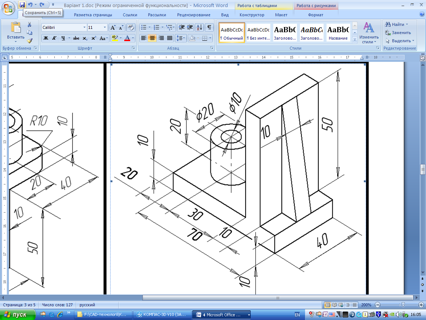This screenshot has width=426, height=320.
Task: Open Изменить стили menu
Action: [x=369, y=33]
